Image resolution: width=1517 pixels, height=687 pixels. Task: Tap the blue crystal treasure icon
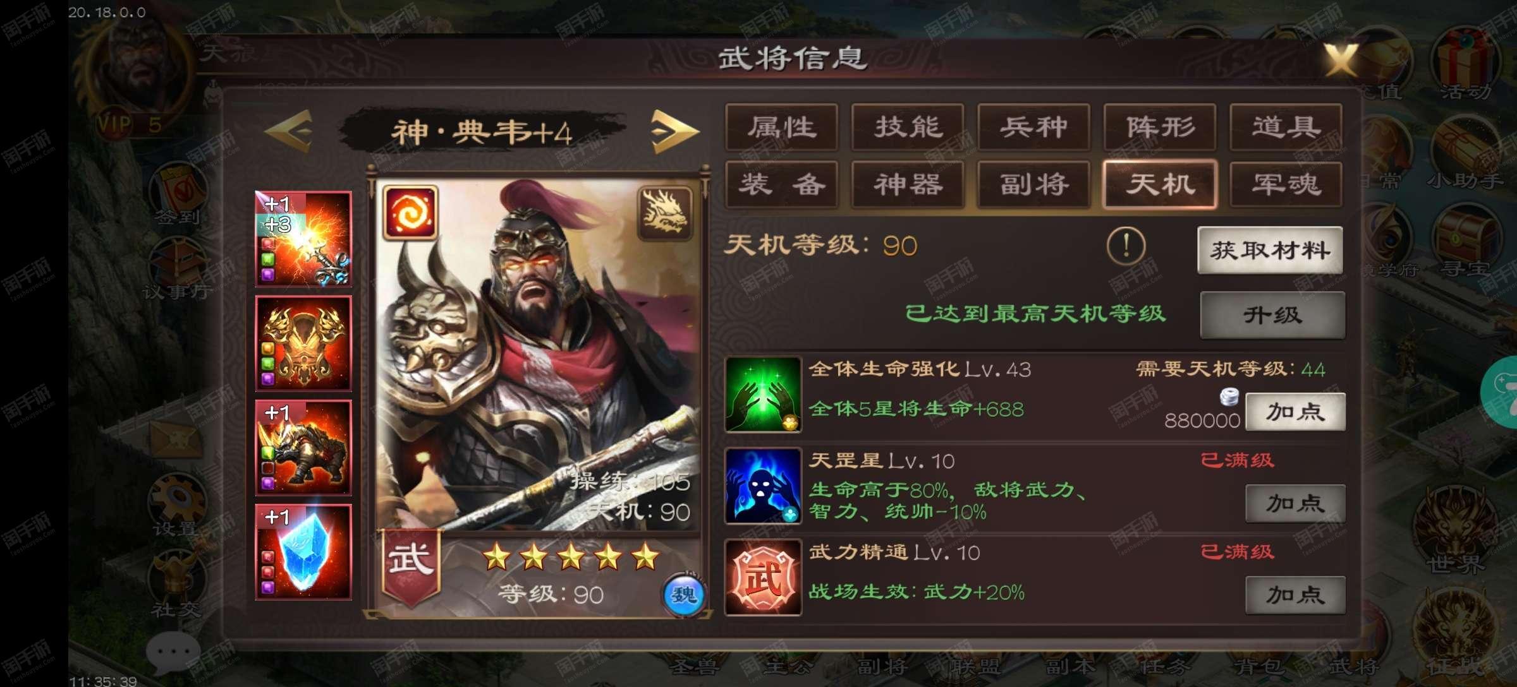click(303, 552)
